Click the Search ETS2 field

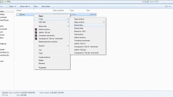[161, 2]
